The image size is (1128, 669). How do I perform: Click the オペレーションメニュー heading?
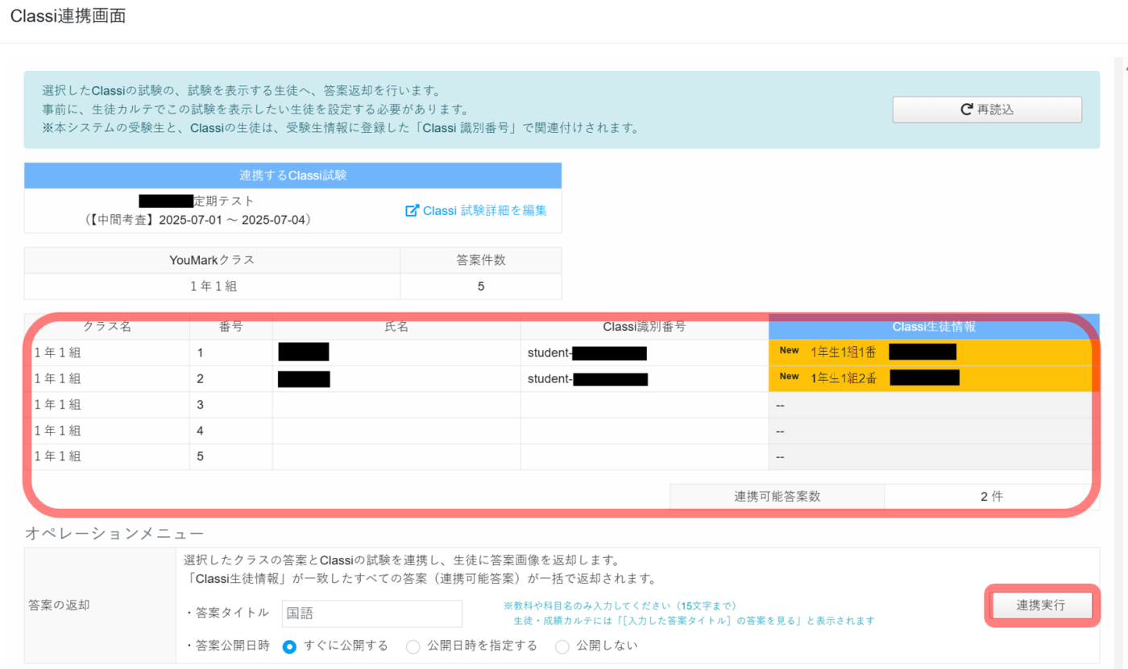[x=114, y=533]
